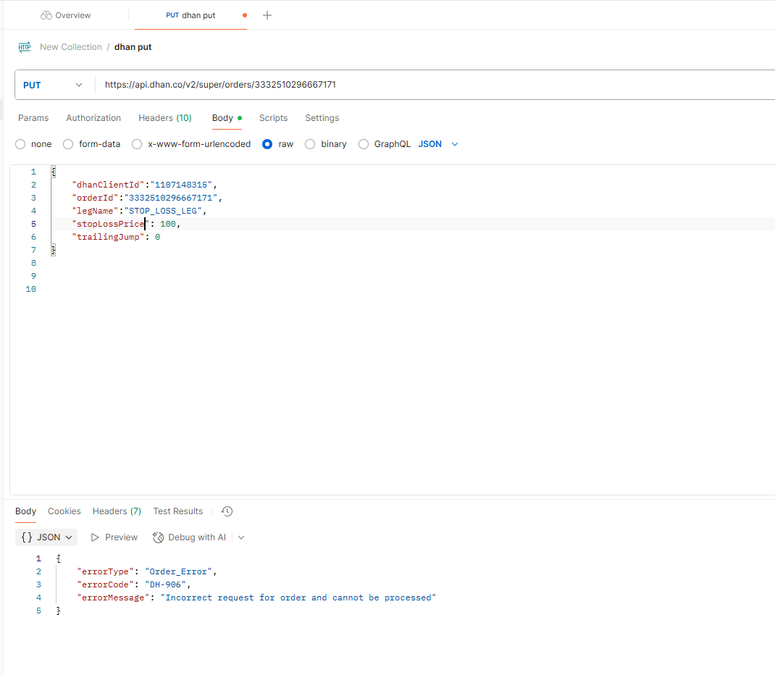The height and width of the screenshot is (675, 775).
Task: Choose the binary body type radio
Action: (310, 144)
